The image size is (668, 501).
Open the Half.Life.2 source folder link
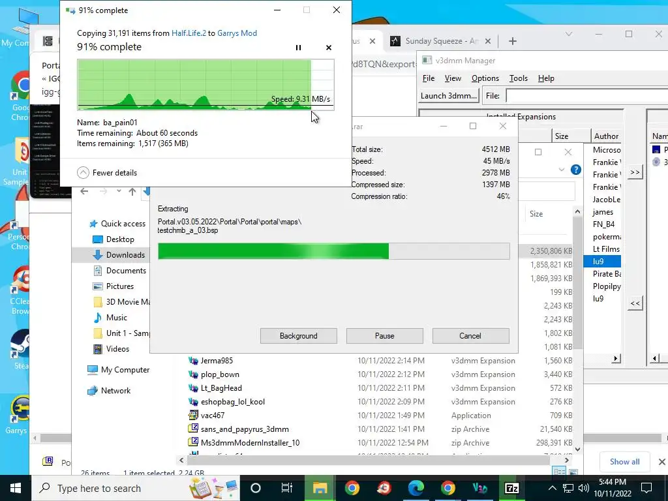[189, 33]
